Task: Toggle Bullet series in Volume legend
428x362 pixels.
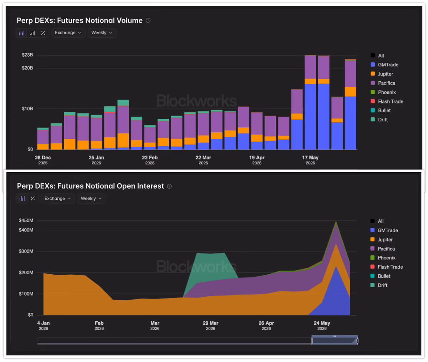Action: tap(381, 111)
